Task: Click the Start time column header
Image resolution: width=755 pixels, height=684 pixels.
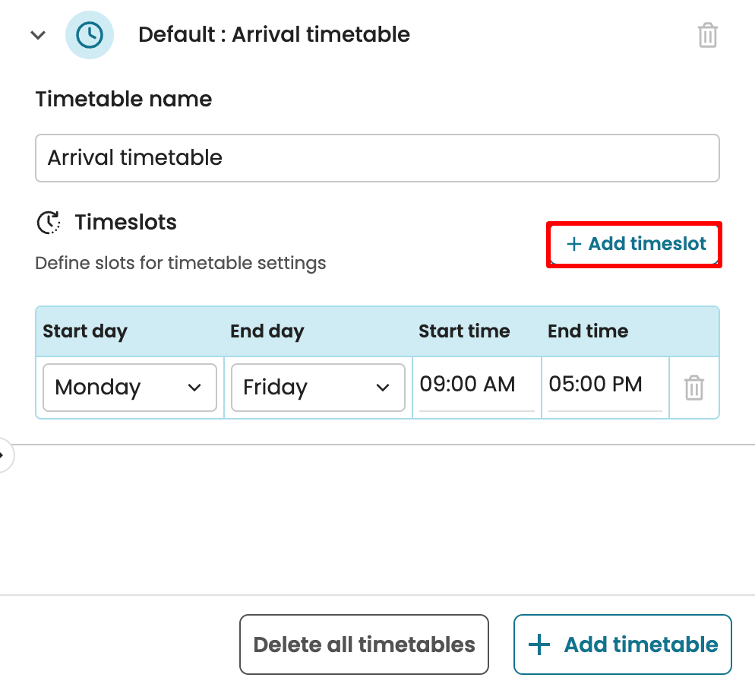Action: (464, 331)
